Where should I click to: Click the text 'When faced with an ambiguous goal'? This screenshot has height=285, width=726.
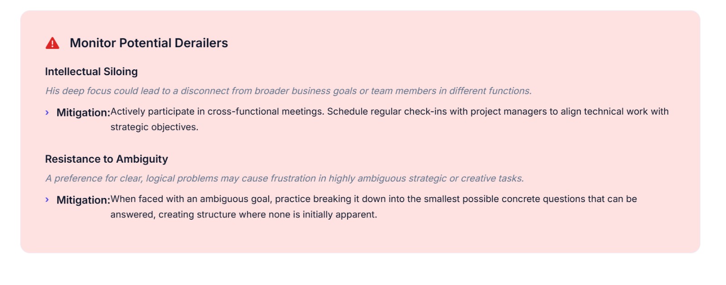point(191,199)
